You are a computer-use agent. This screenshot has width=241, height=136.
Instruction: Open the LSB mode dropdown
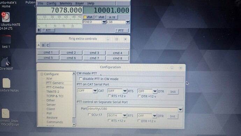click(127, 22)
